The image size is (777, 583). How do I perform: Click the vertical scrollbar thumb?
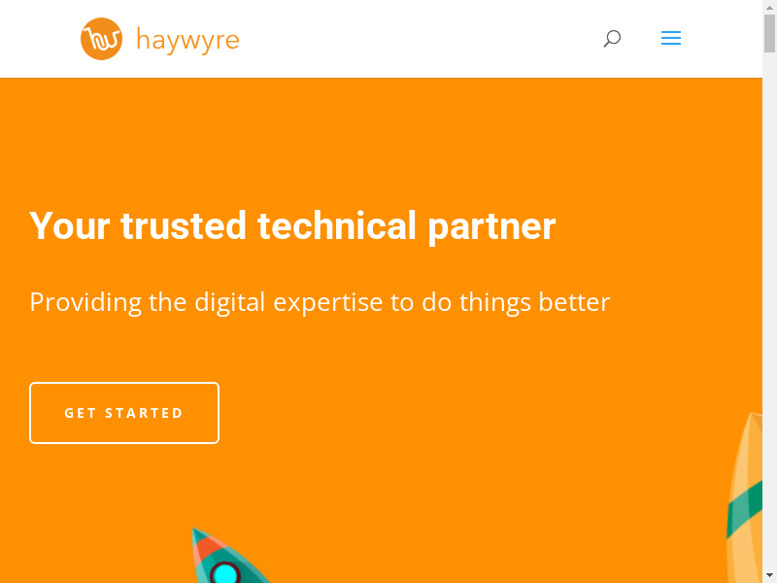click(x=769, y=33)
